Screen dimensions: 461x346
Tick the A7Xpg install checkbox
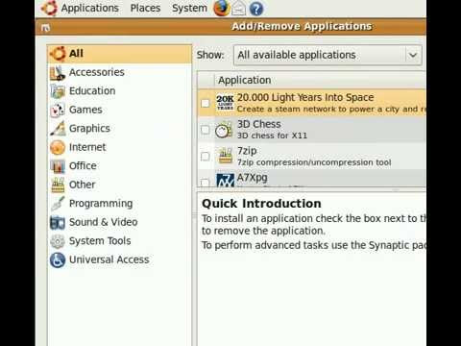206,183
